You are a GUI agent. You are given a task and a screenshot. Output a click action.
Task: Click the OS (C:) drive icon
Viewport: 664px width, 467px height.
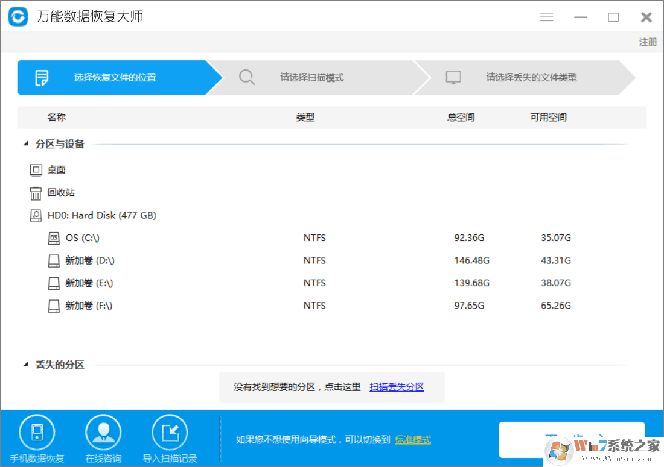point(53,237)
